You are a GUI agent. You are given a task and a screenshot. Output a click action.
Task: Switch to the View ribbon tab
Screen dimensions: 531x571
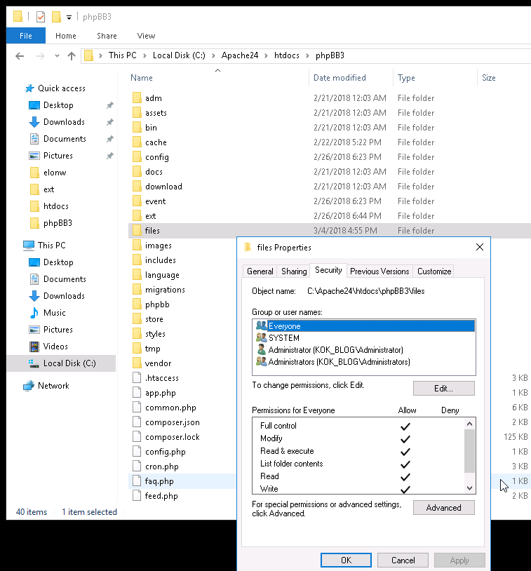[x=146, y=36]
